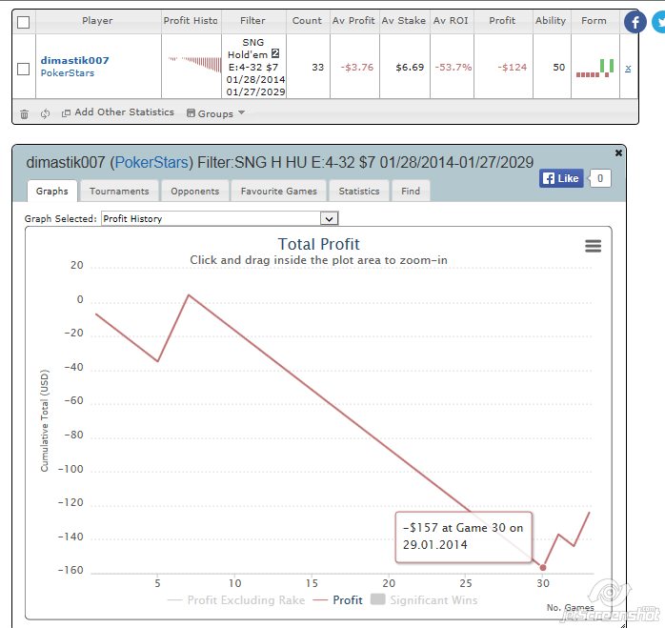Click Profit Histo column header
The width and height of the screenshot is (665, 628).
click(191, 21)
